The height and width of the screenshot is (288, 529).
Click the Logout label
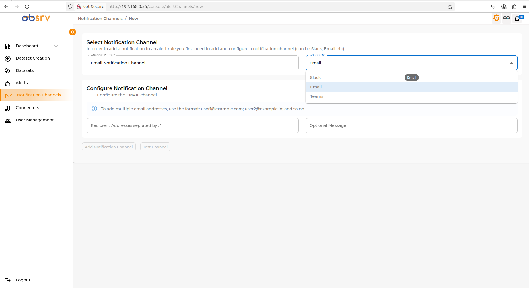click(x=23, y=280)
